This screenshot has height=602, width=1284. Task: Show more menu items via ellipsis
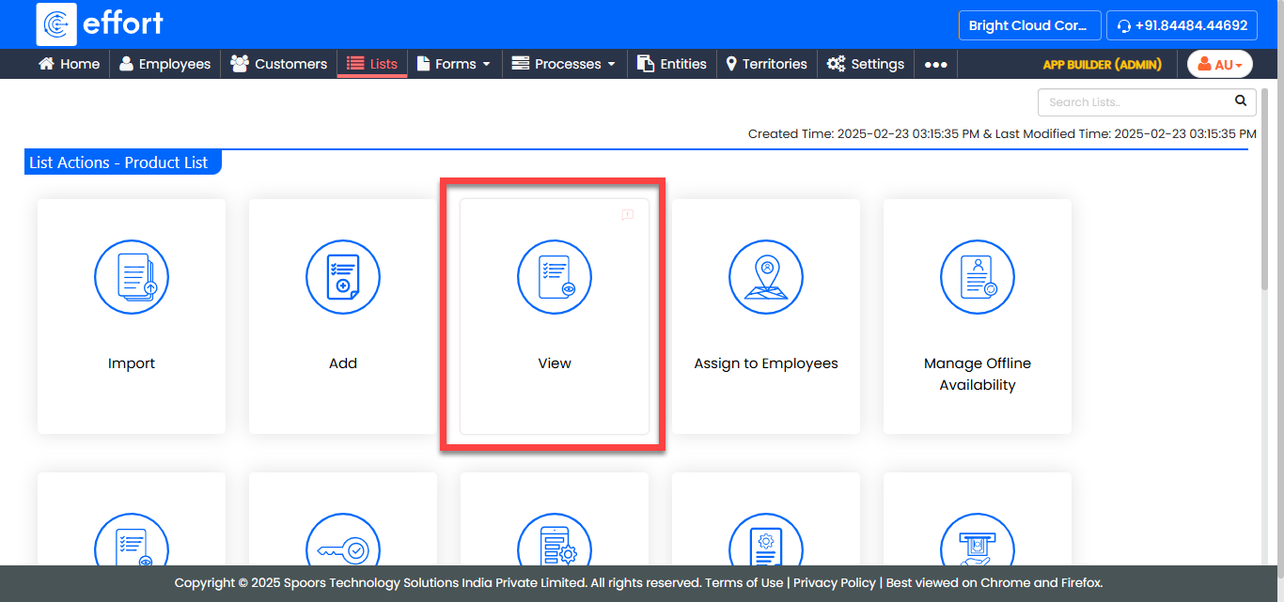(x=935, y=65)
